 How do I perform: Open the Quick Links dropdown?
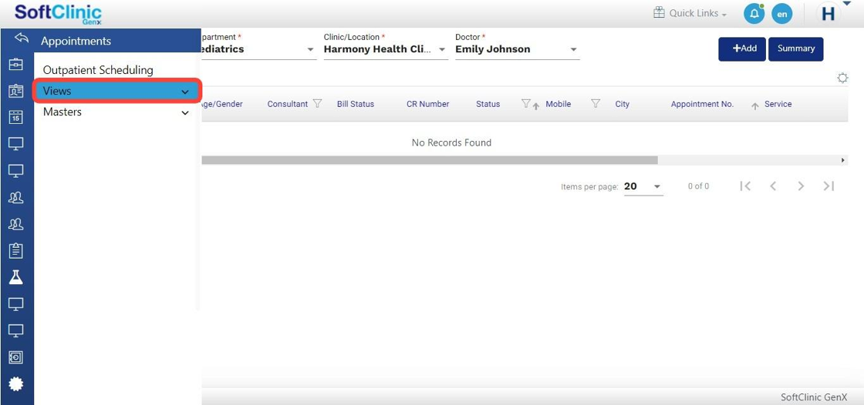click(697, 13)
